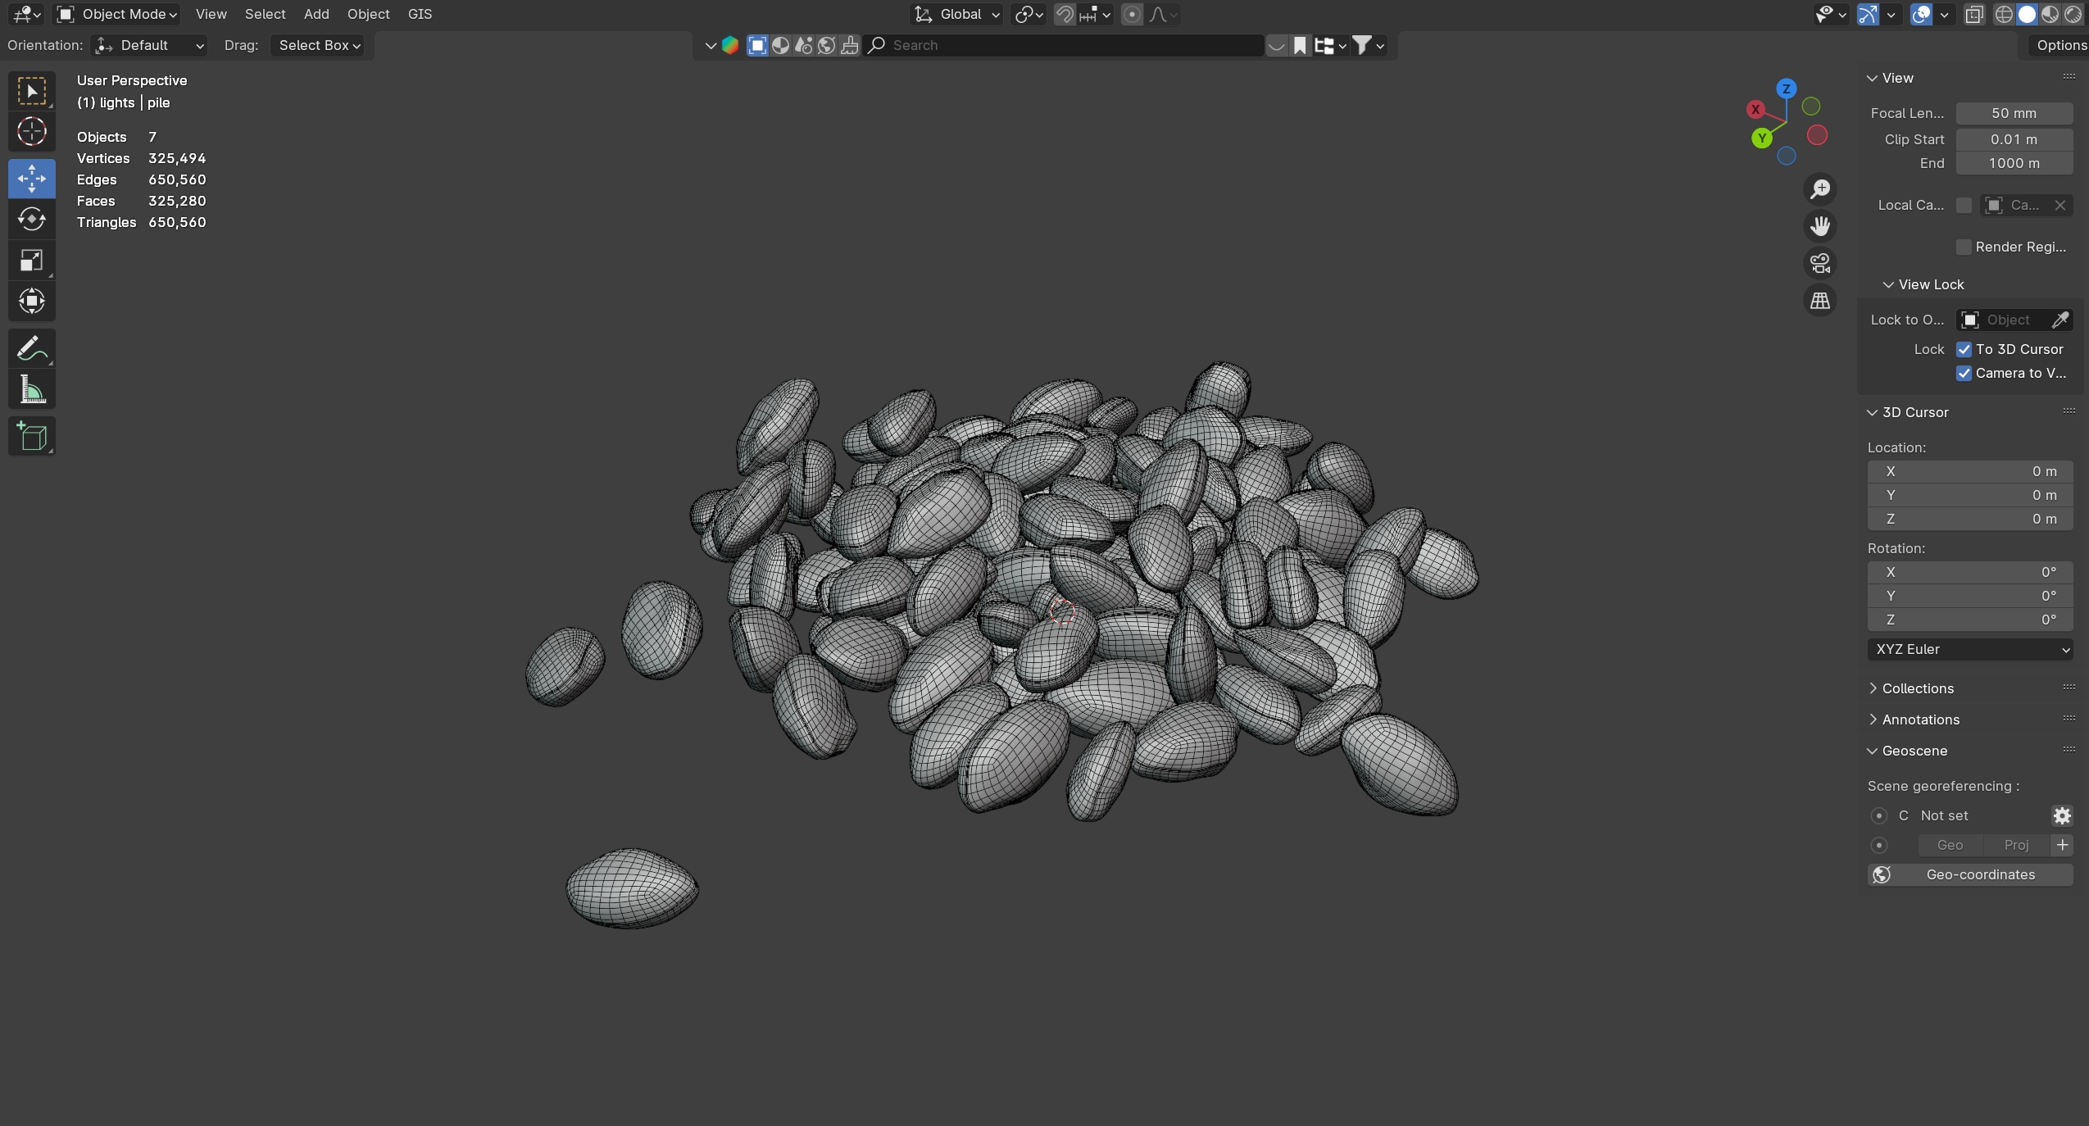This screenshot has width=2089, height=1126.
Task: Open the Object Mode dropdown
Action: tap(117, 14)
